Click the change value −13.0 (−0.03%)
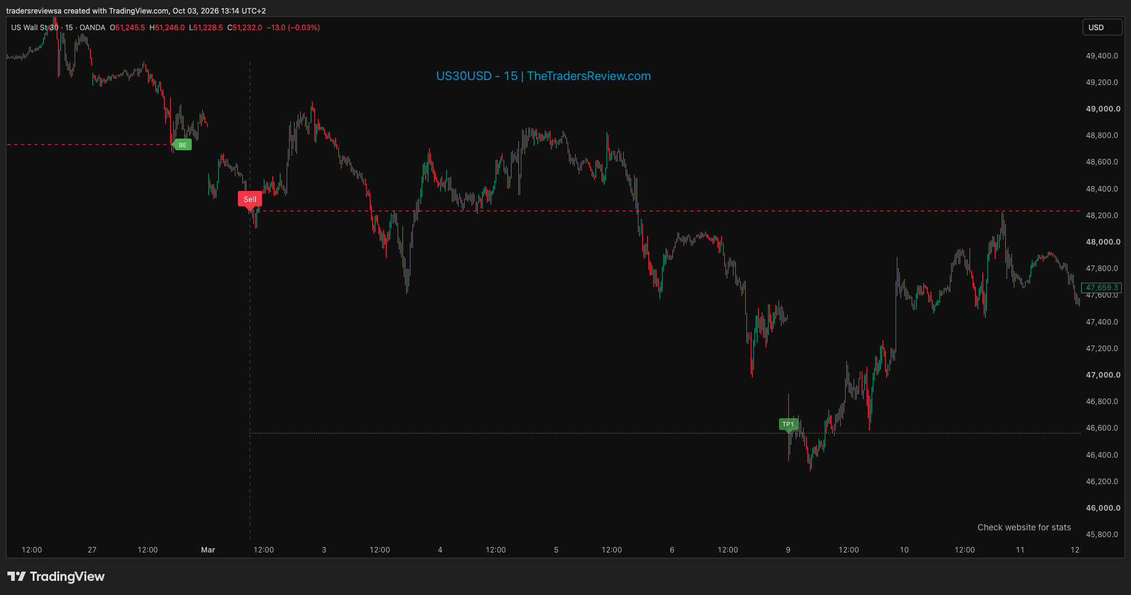The image size is (1131, 595). [293, 28]
